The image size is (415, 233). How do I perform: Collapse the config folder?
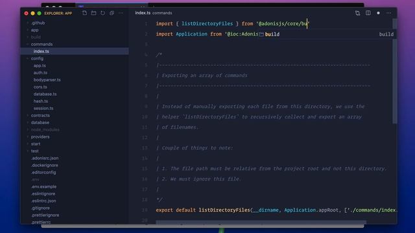37,58
